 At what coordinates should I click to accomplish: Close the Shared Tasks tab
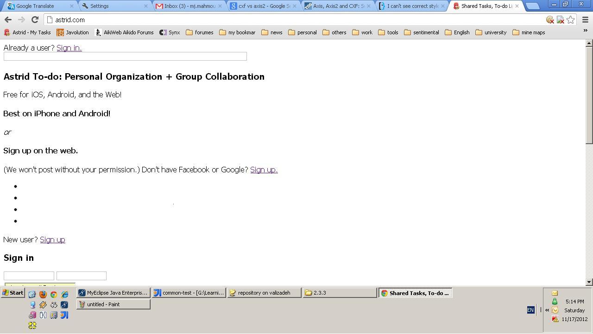coord(517,6)
